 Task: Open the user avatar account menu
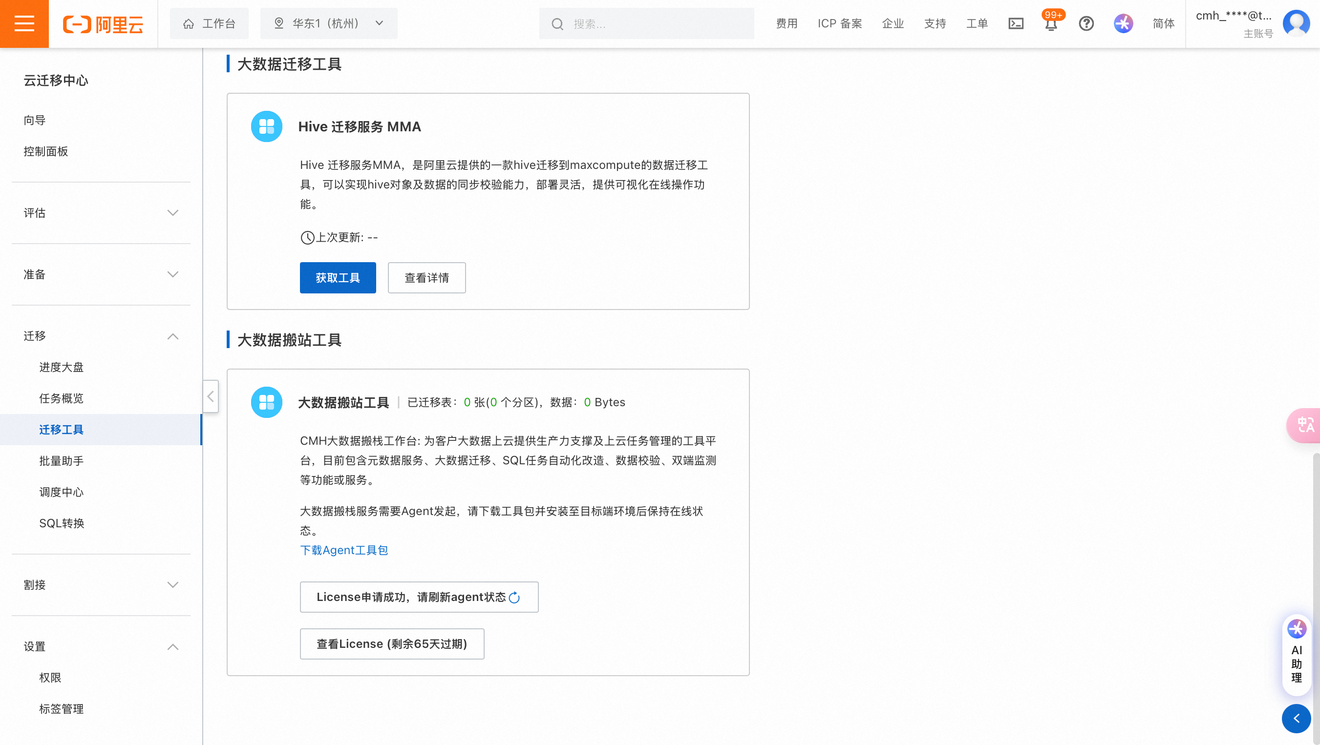tap(1296, 23)
